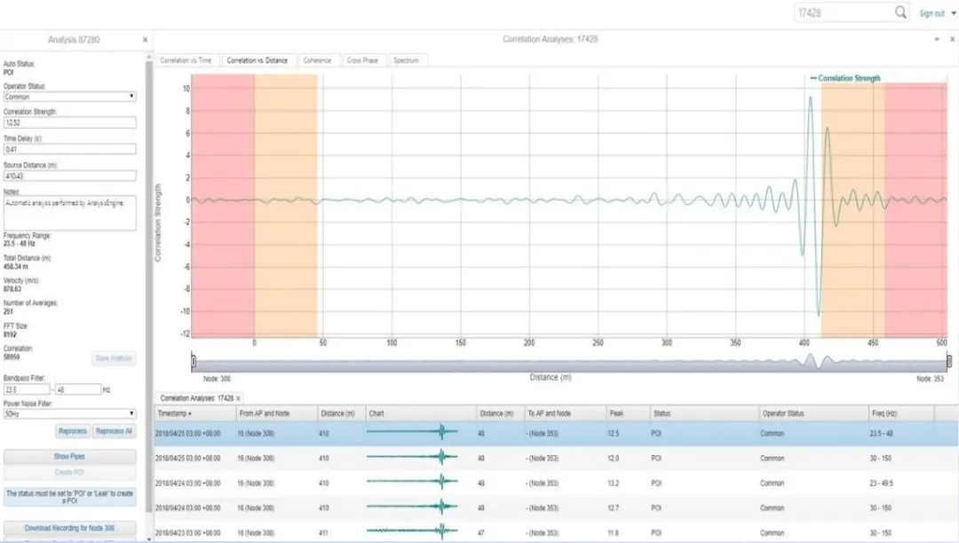Viewport: 959px width, 543px height.
Task: Click the left panel scroll-down arrow
Action: [148, 539]
